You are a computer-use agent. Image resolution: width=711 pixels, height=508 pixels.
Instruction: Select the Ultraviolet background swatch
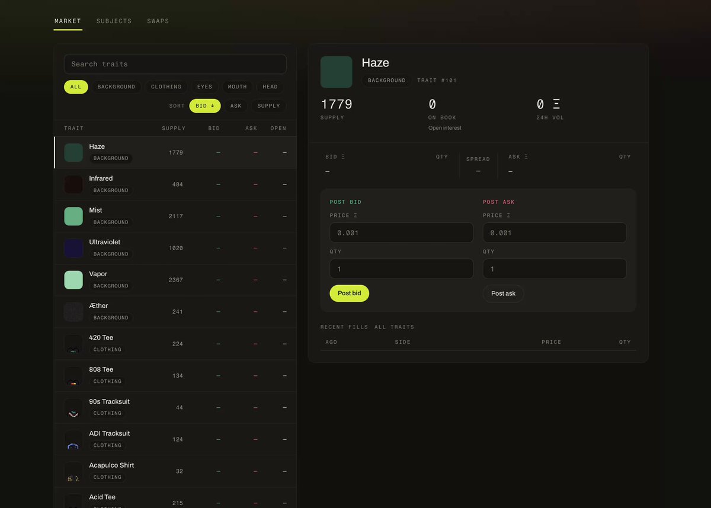click(73, 248)
